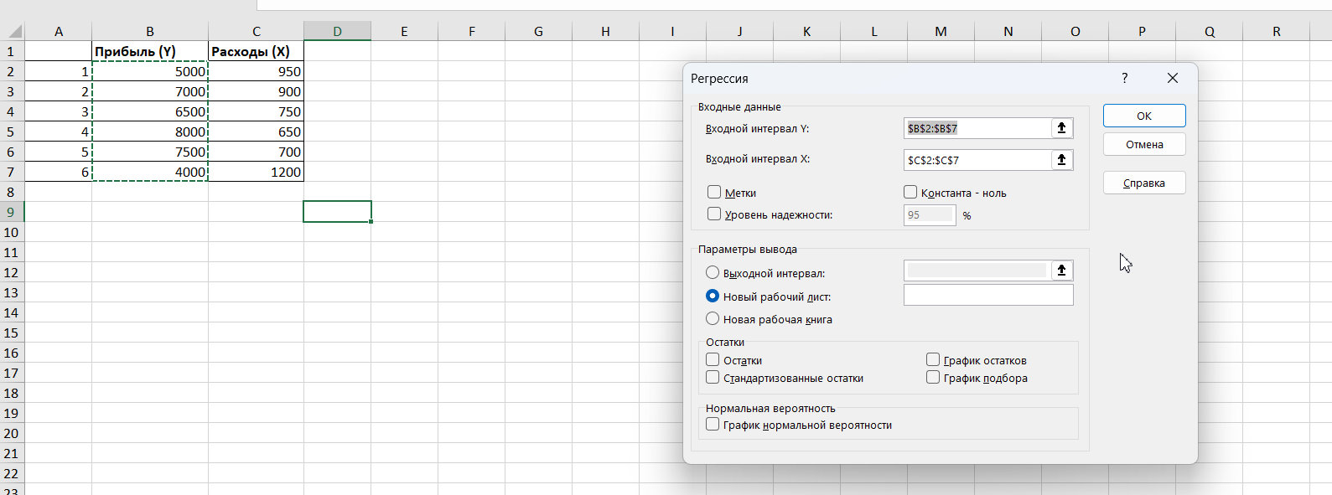
Task: Tick the Константа - ноль checkbox
Action: pyautogui.click(x=910, y=193)
